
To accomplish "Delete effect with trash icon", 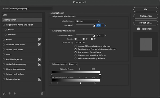I will pos(42,93).
